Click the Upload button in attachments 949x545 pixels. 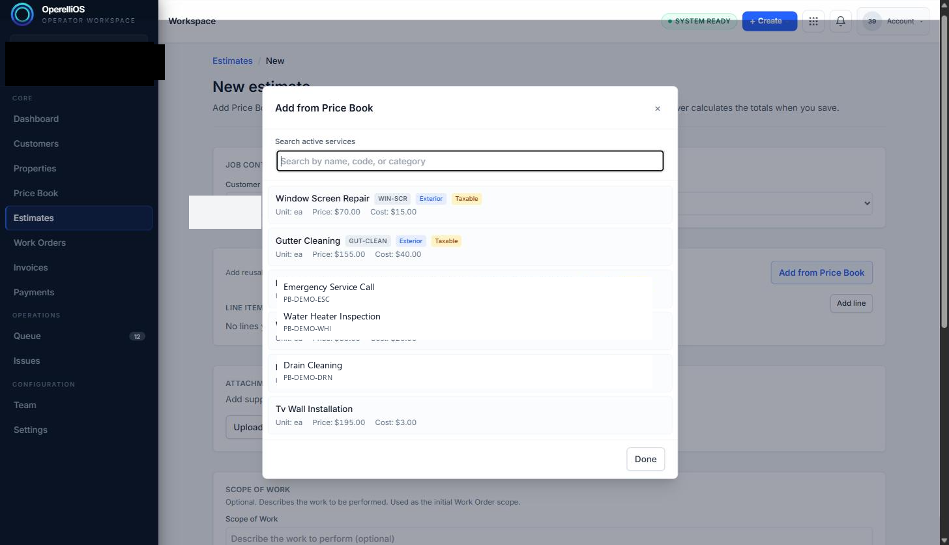[244, 427]
